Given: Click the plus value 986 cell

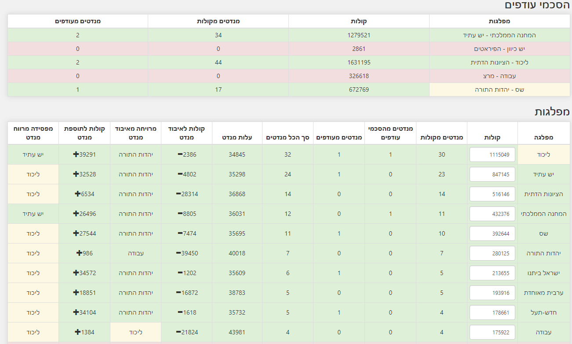Looking at the screenshot, I should [x=84, y=253].
